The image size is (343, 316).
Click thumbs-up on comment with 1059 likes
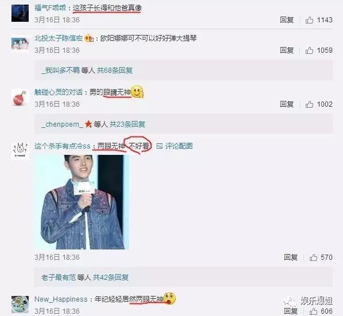coord(309,50)
